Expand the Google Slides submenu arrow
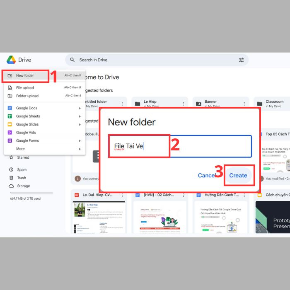The width and height of the screenshot is (290, 290). [x=80, y=124]
